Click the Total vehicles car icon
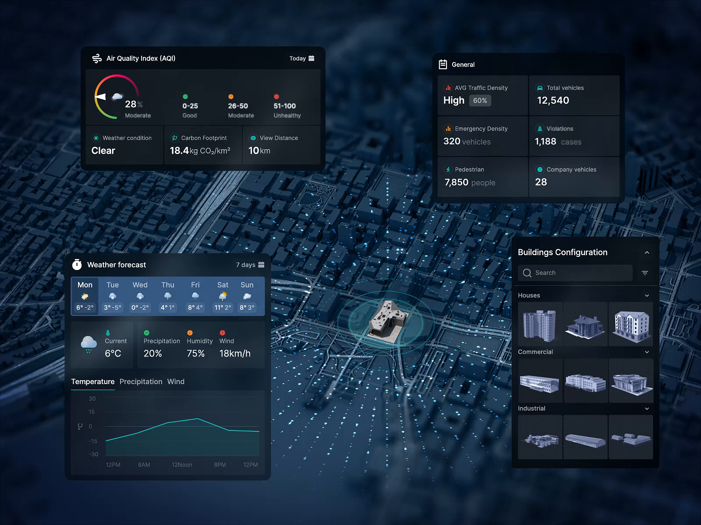This screenshot has height=525, width=701. (x=540, y=88)
